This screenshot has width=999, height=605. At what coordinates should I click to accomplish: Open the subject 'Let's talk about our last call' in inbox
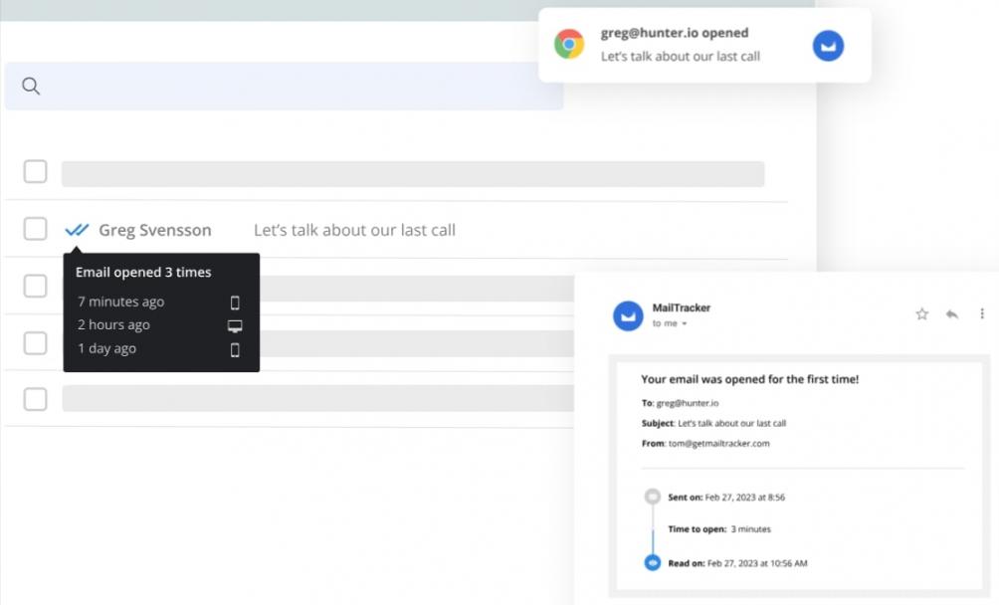click(354, 230)
